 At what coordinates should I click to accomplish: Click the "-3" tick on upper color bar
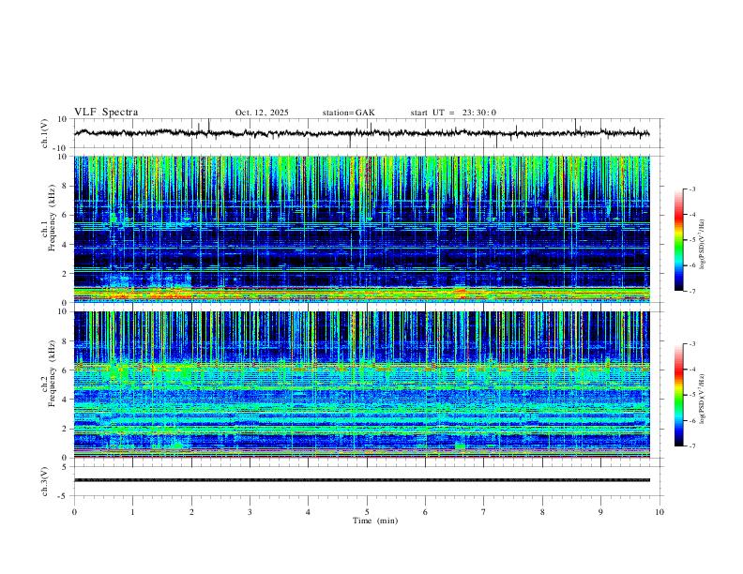click(x=691, y=189)
